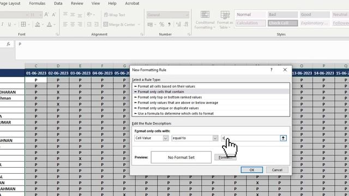The width and height of the screenshot is (349, 196).
Task: Select the Center alignment icon
Action: click(x=73, y=24)
